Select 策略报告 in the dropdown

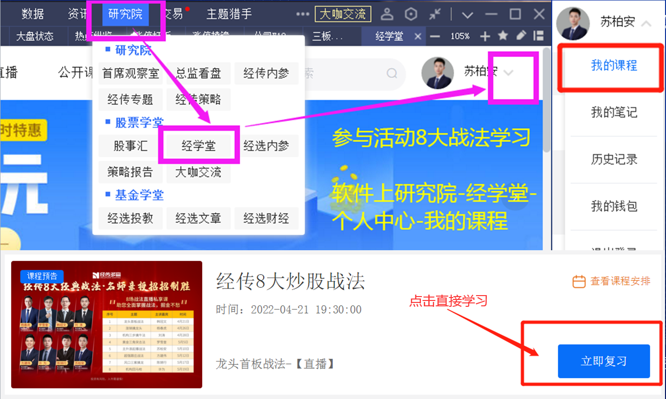(x=130, y=172)
